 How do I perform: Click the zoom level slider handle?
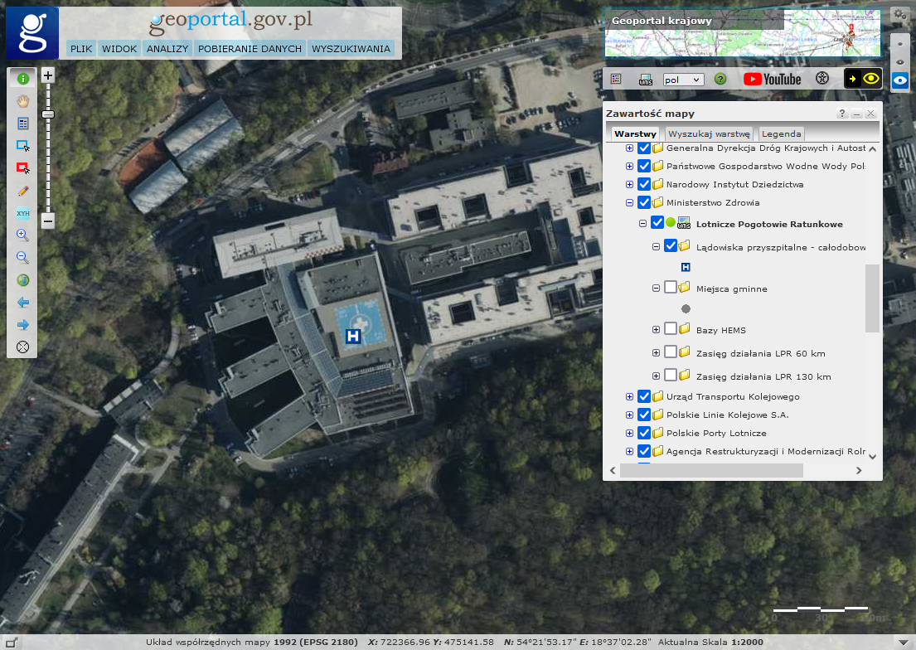[48, 114]
